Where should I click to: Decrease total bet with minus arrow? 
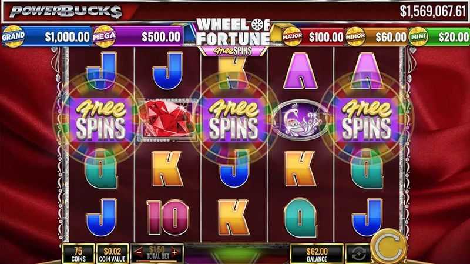click(139, 253)
